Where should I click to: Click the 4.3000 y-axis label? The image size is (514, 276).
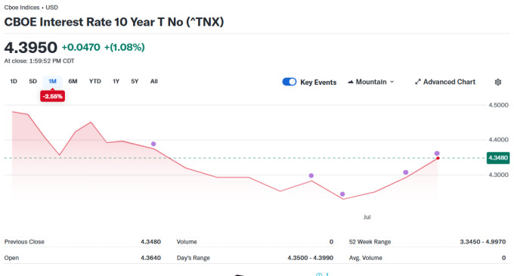pos(498,175)
